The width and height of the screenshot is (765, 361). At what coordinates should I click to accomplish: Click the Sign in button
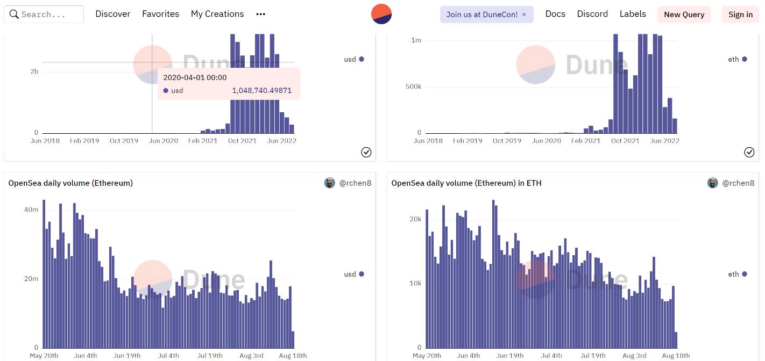click(x=740, y=15)
